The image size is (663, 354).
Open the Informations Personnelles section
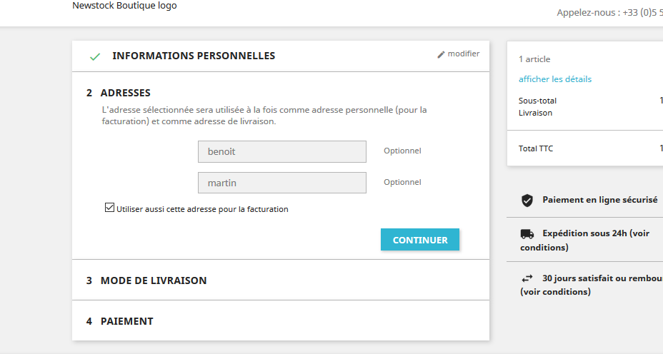click(x=194, y=56)
